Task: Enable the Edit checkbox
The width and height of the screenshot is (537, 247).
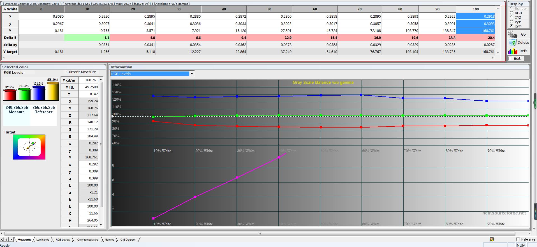Action: (510, 59)
